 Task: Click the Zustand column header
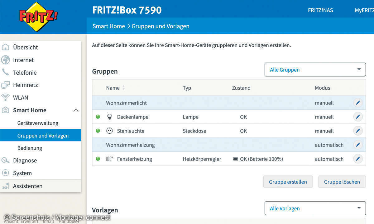(241, 88)
